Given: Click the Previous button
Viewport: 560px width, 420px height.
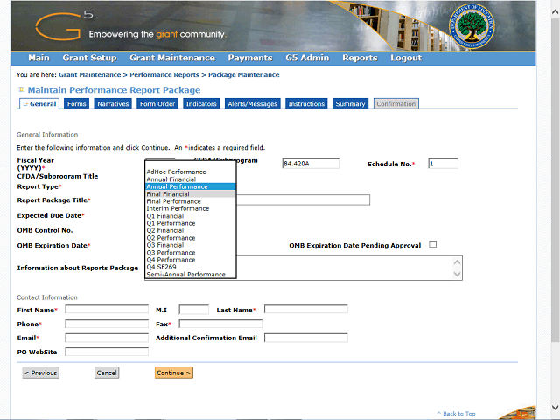Looking at the screenshot, I should (41, 373).
